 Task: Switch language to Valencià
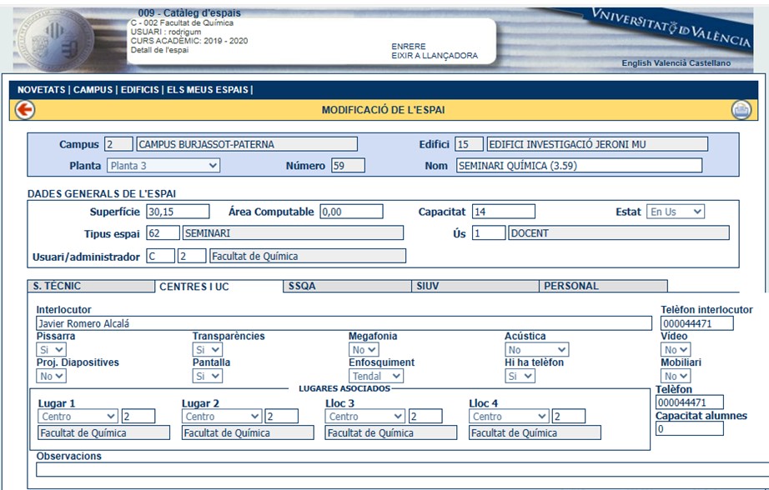pyautogui.click(x=671, y=63)
